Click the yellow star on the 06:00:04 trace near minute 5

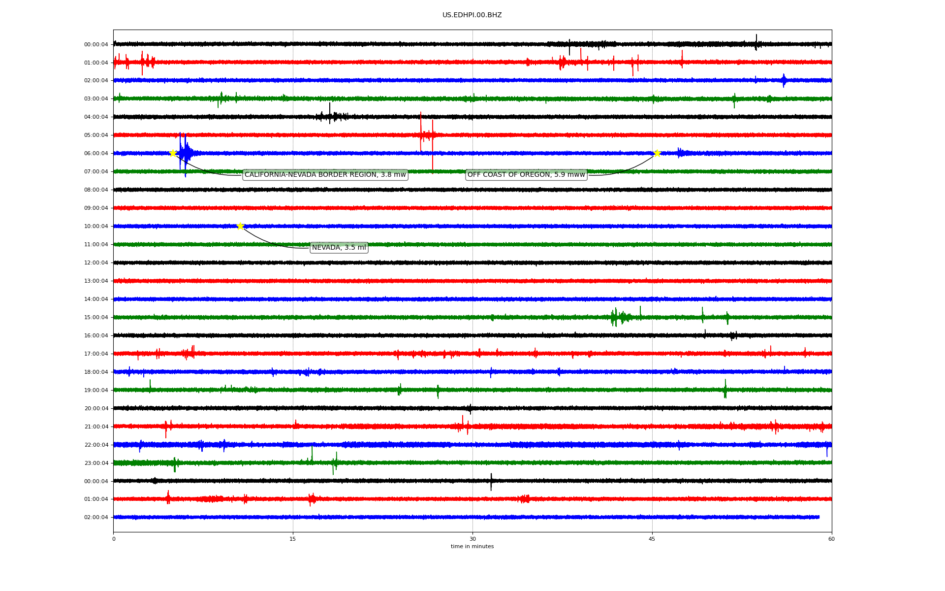(x=173, y=153)
